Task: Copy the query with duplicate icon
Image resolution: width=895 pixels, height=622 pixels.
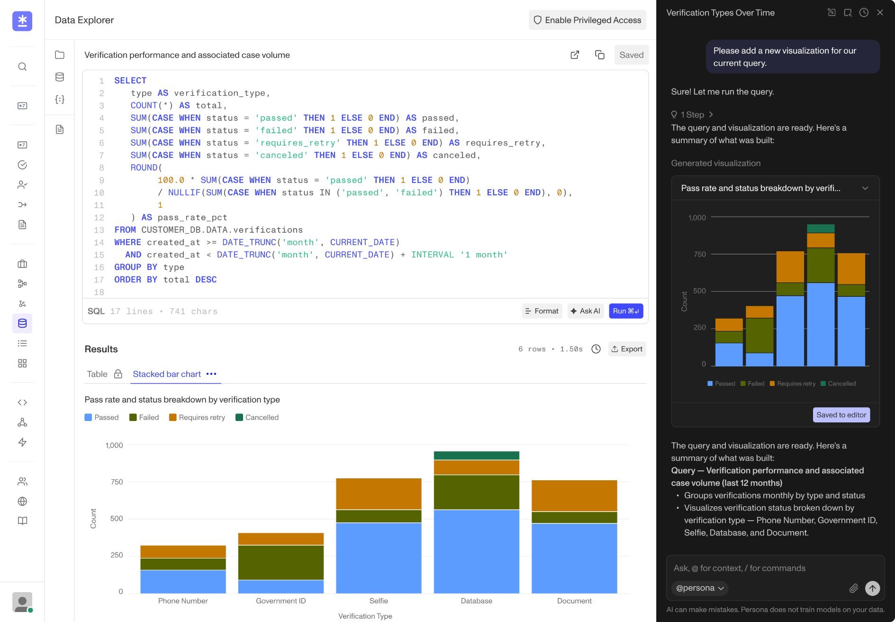Action: (x=600, y=55)
